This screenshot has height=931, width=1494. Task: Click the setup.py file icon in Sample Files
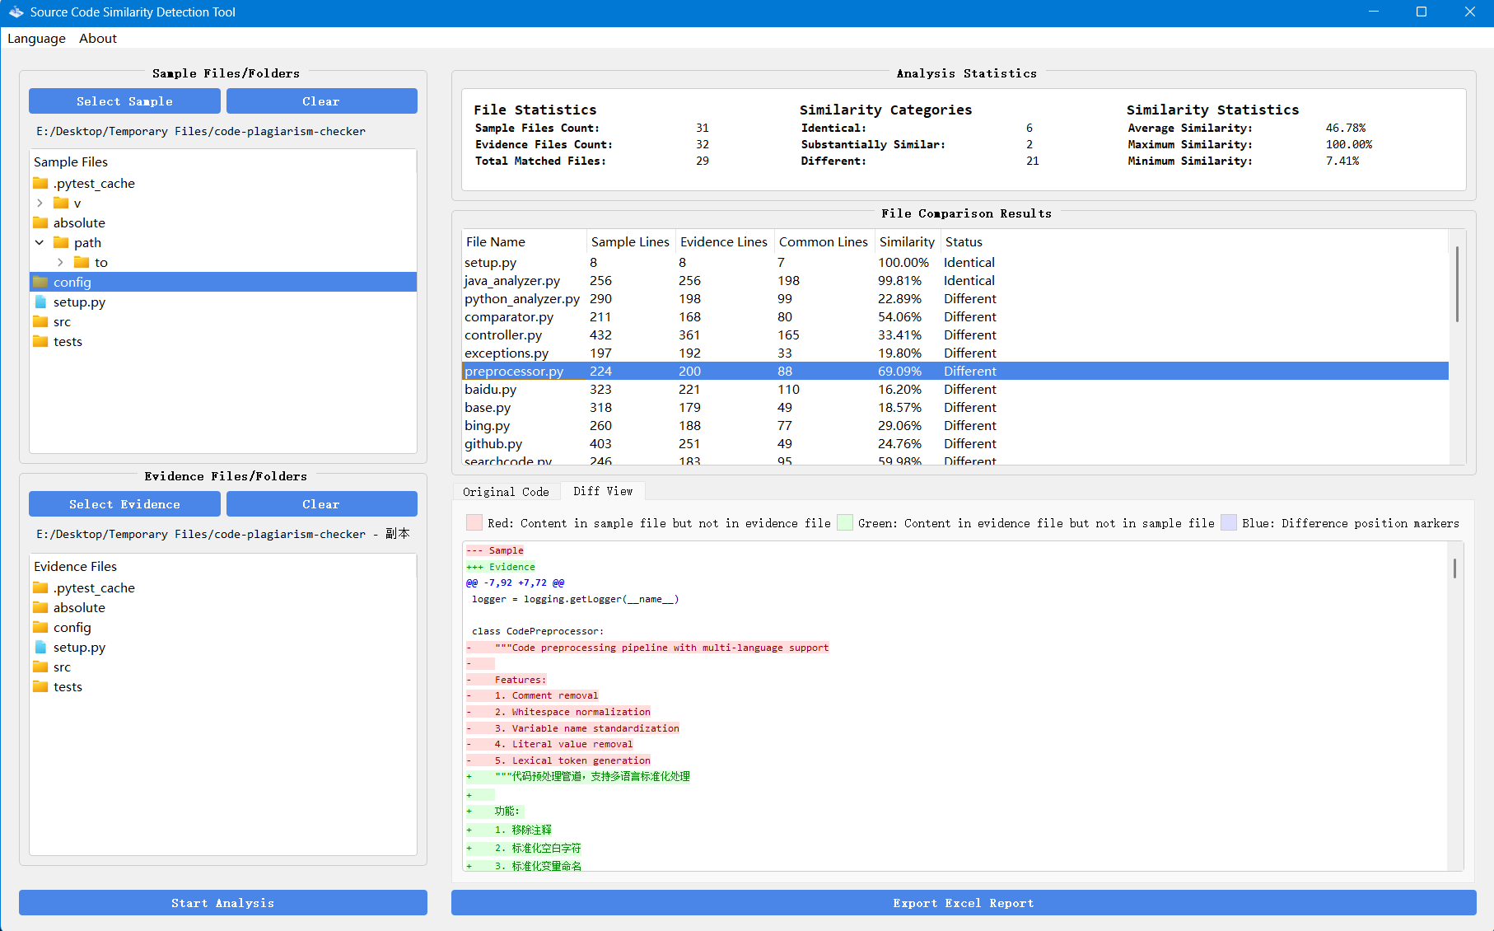coord(40,302)
